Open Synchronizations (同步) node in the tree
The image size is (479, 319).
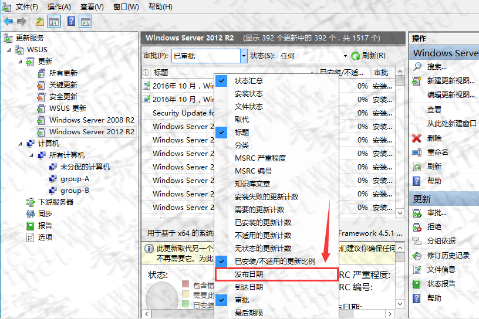point(45,213)
